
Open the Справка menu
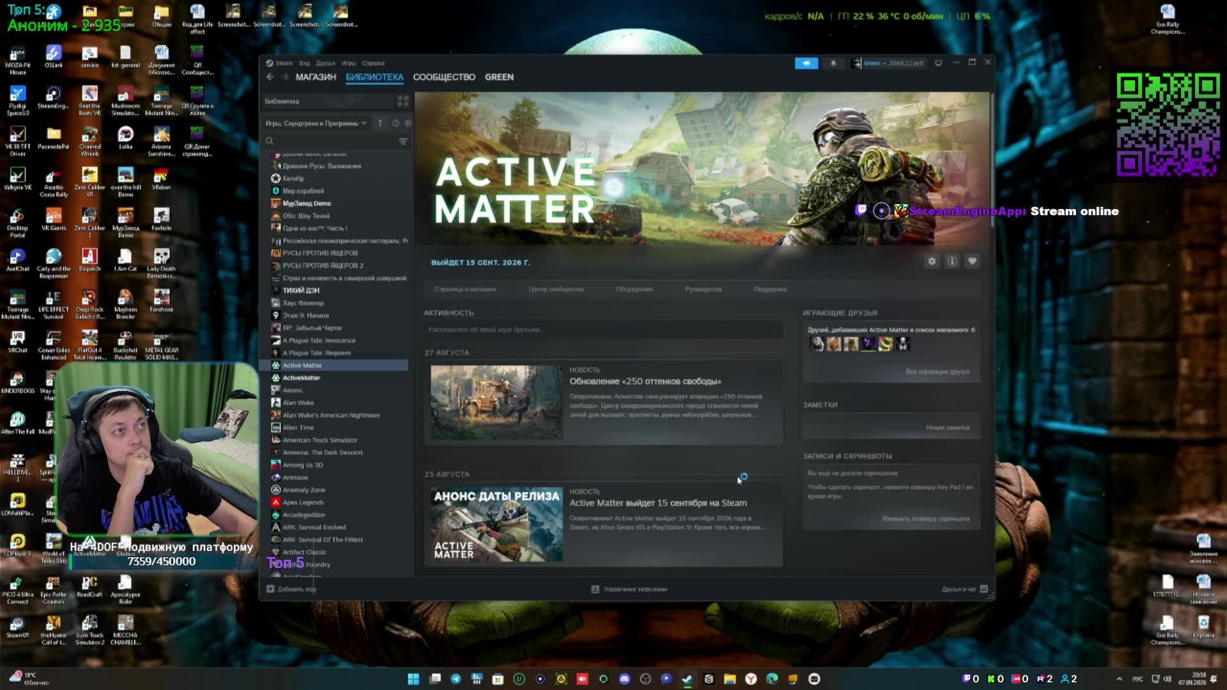tap(373, 63)
